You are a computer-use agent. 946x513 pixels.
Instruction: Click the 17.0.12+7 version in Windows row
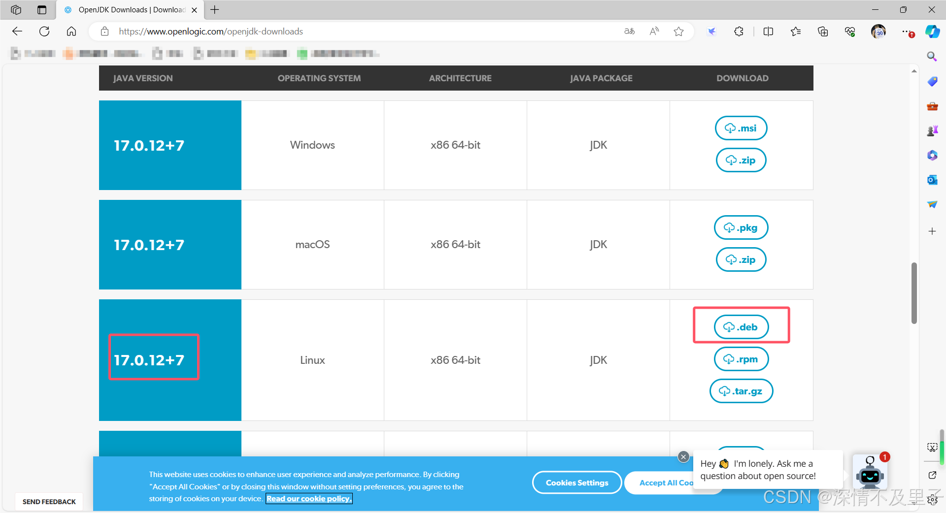pos(149,146)
